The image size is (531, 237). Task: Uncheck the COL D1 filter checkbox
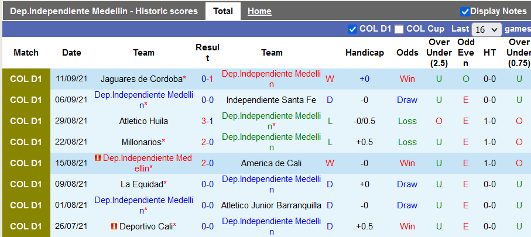tap(352, 29)
